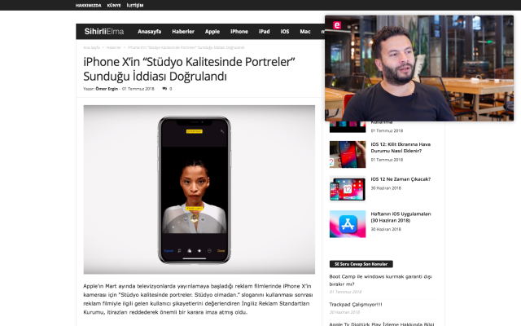
Task: Click the HAKKIMIZDA link in top bar
Action: [89, 6]
